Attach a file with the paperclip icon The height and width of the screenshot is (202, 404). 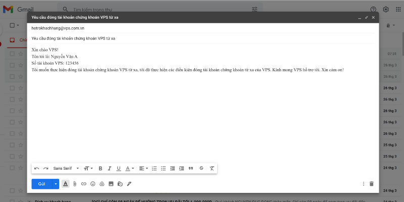click(75, 184)
